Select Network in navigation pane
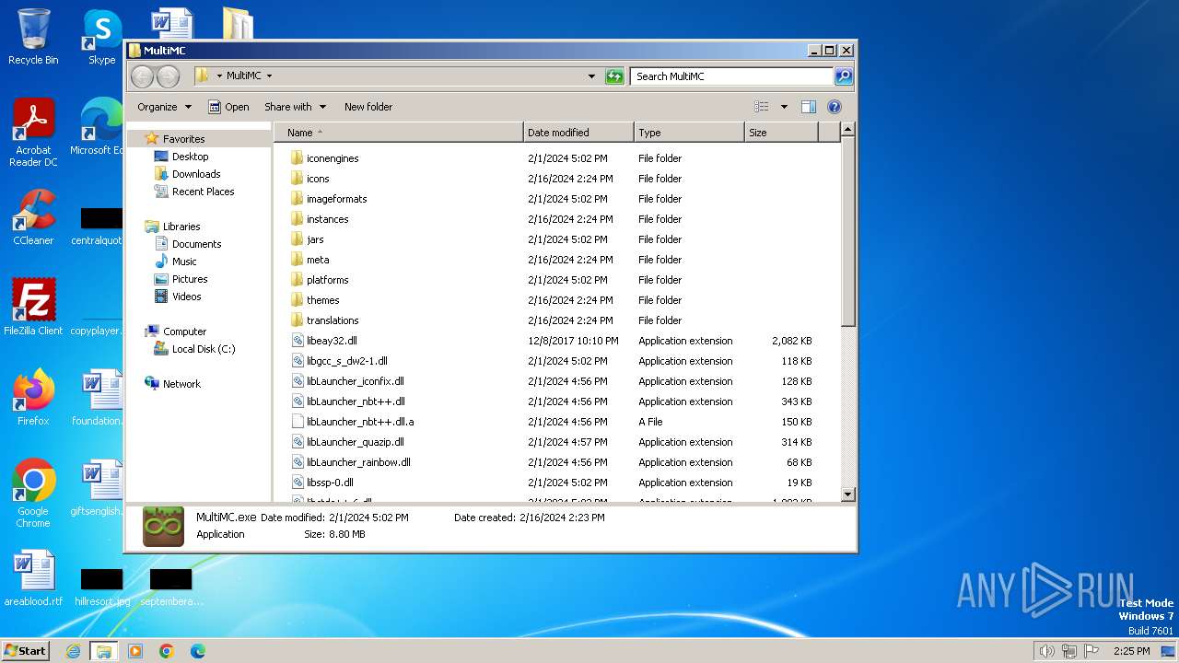The image size is (1179, 663). 181,384
